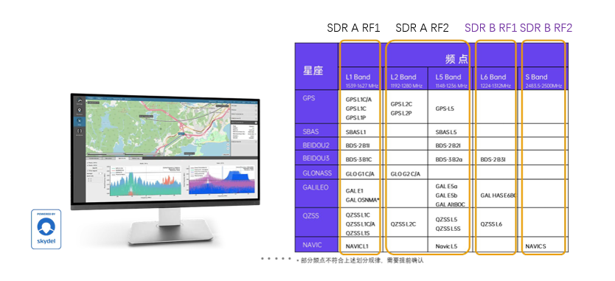Click the GAL E5a entry

coord(446,186)
